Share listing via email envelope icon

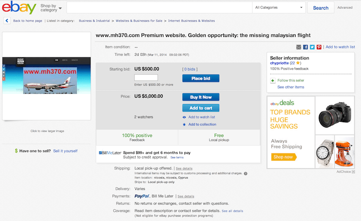tap(299, 47)
